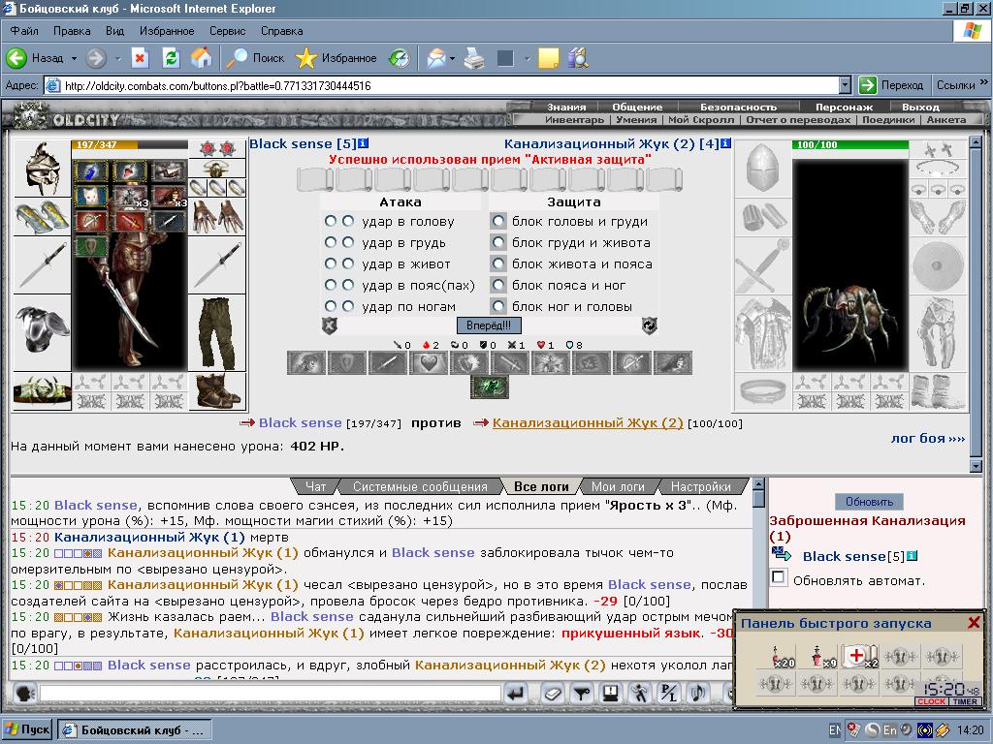Screen dimensions: 993x744
Task: Click the shield with arrows refresh icon
Action: click(649, 325)
